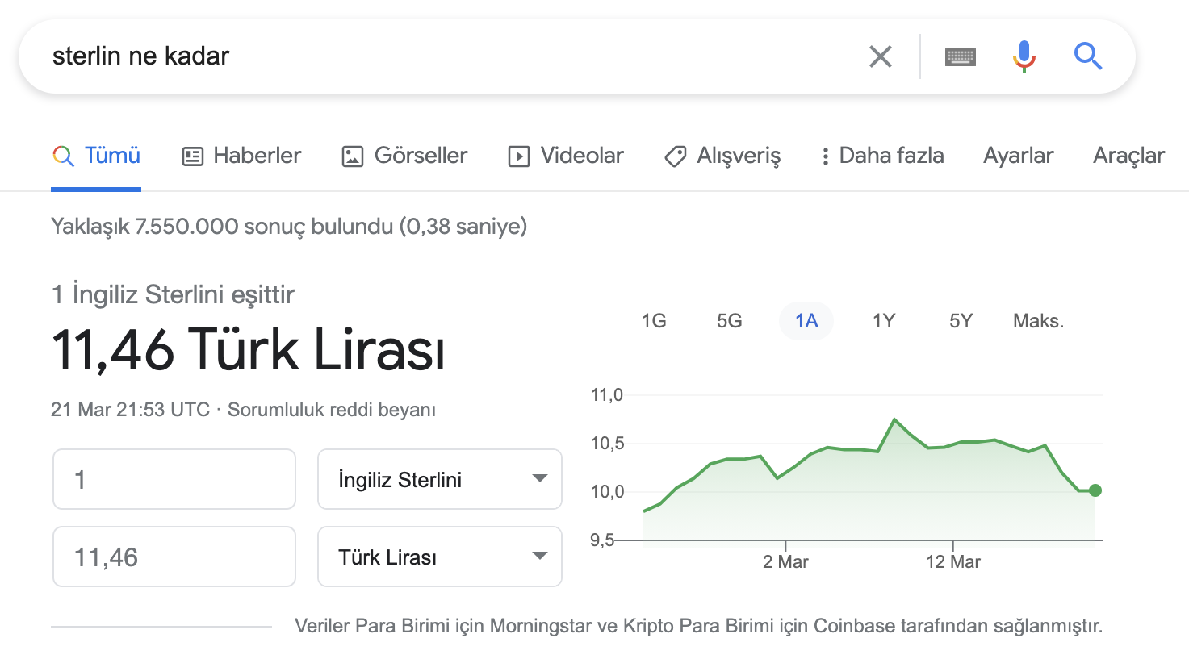This screenshot has width=1189, height=663.
Task: Click the blue magnifier search icon
Action: tap(1087, 56)
